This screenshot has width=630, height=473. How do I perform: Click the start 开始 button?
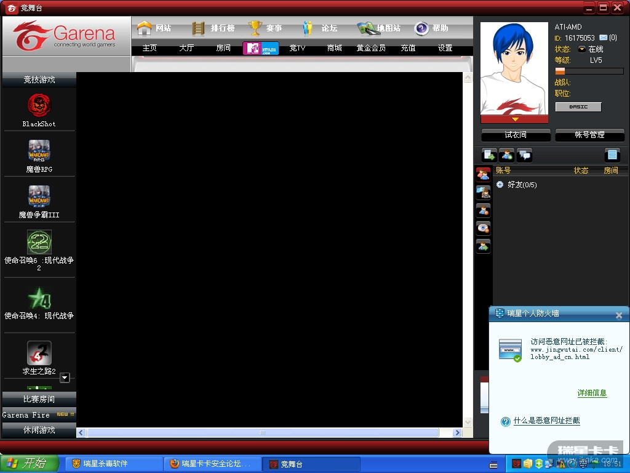pyautogui.click(x=30, y=464)
